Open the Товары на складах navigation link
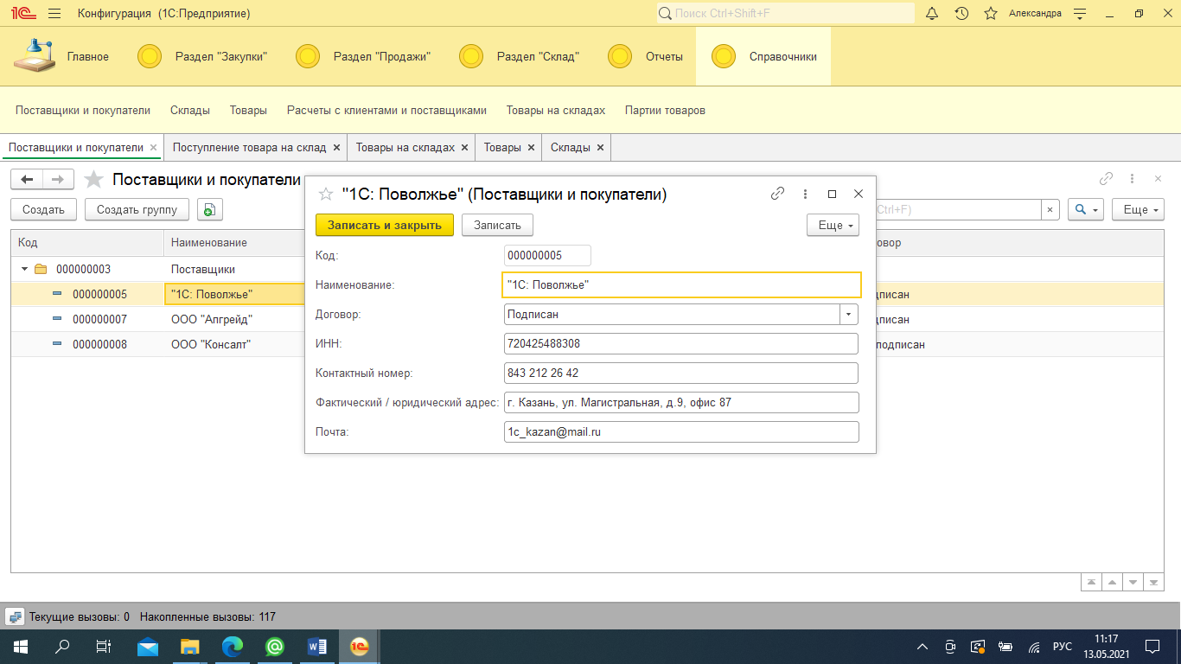This screenshot has width=1181, height=664. (556, 110)
